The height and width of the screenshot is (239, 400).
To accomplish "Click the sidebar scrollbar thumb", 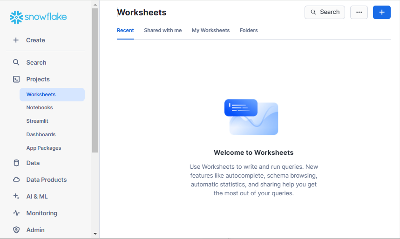I will click(95, 80).
